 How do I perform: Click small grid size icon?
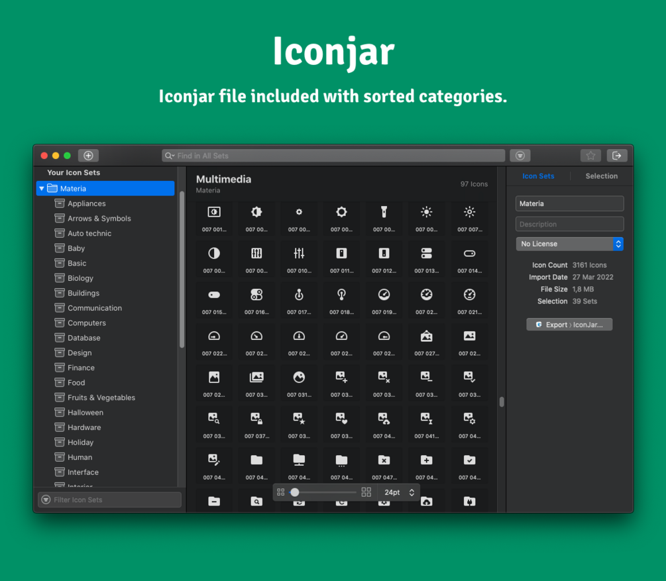(281, 492)
